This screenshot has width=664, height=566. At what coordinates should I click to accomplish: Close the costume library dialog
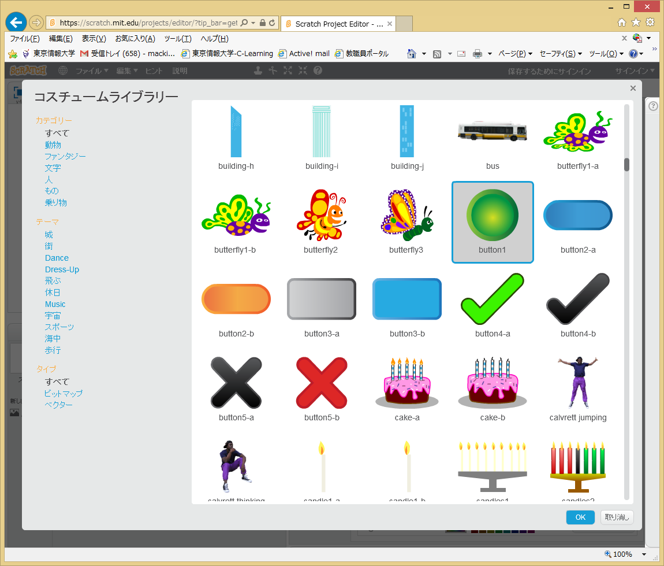633,88
